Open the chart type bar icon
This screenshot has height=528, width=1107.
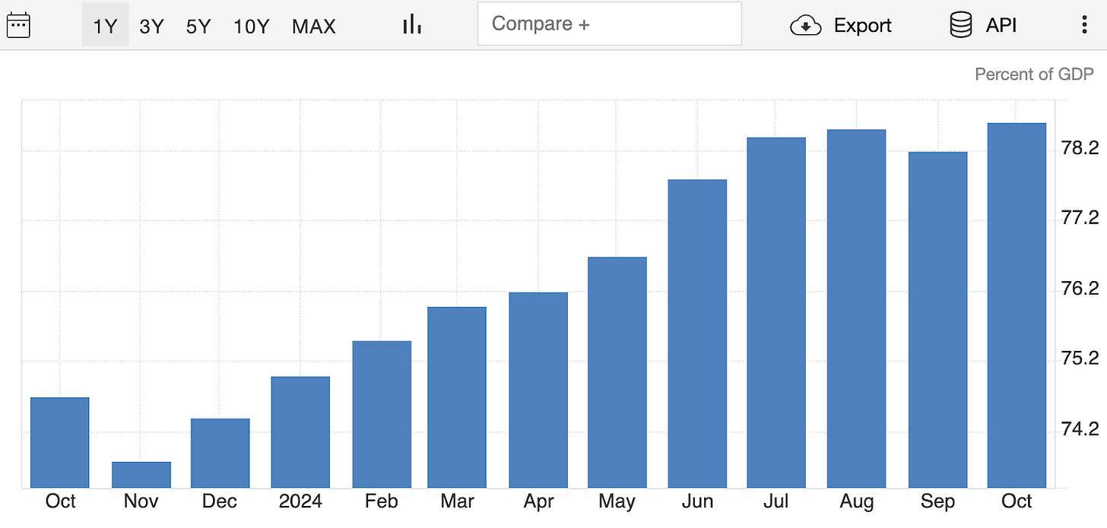point(411,24)
